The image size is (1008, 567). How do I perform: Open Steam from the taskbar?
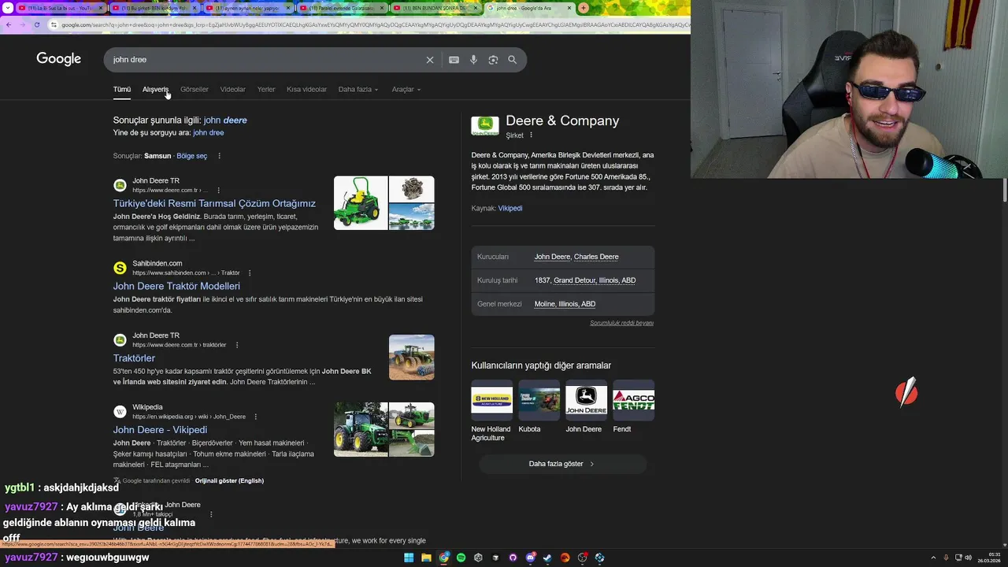pos(547,558)
